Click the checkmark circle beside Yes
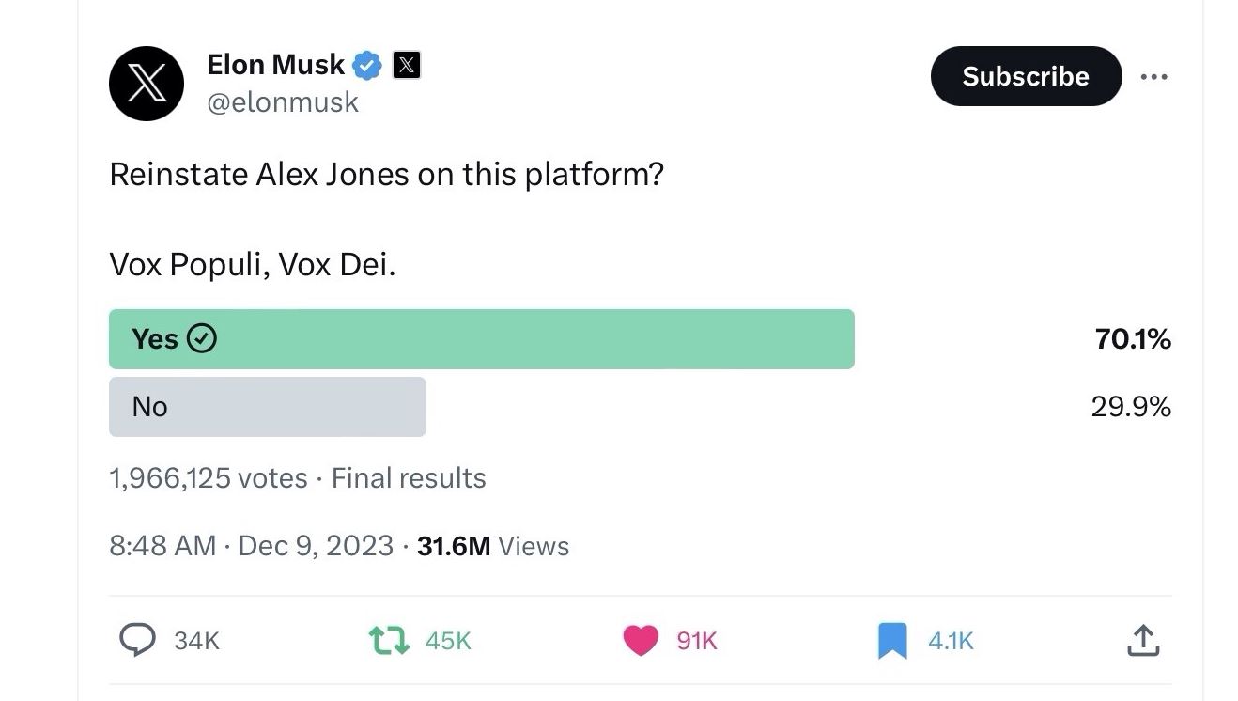Screen dimensions: 1238x701 pyautogui.click(x=203, y=338)
